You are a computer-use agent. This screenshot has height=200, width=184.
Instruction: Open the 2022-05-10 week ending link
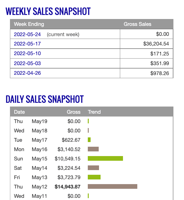click(27, 54)
